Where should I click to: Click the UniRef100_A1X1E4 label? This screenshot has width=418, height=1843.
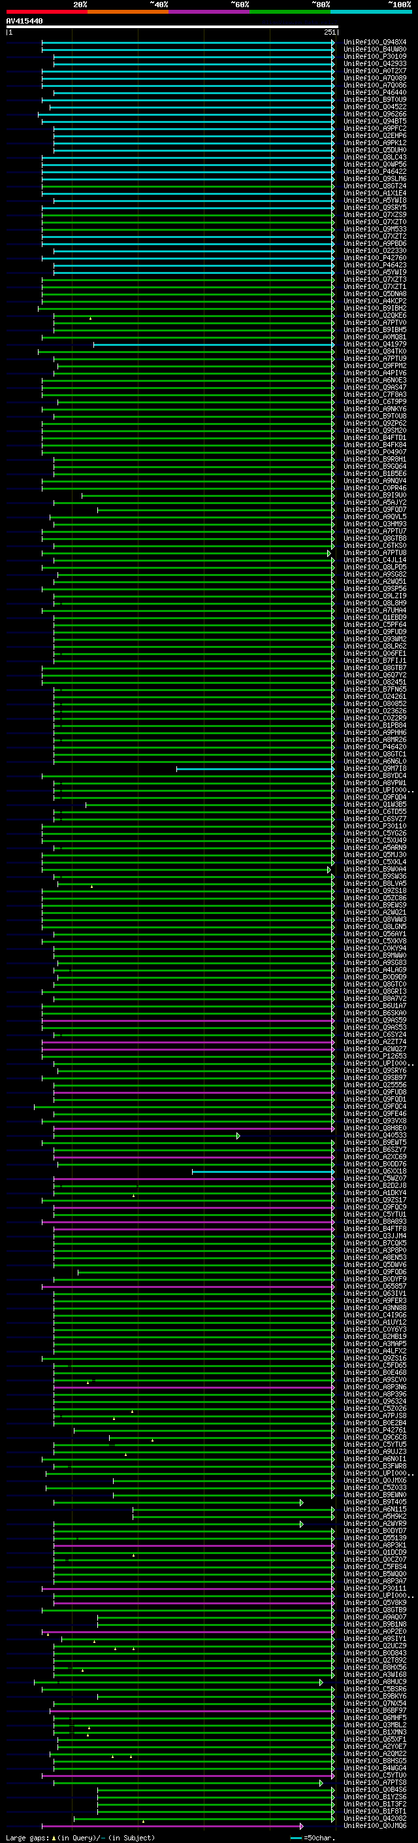click(x=375, y=193)
